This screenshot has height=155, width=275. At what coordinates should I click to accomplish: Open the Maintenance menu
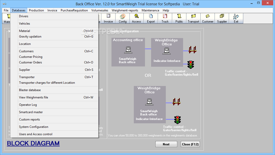click(151, 10)
